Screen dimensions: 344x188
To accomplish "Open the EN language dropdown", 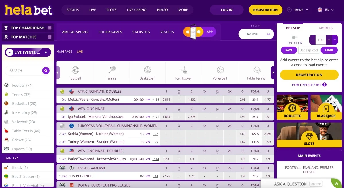I will (330, 10).
